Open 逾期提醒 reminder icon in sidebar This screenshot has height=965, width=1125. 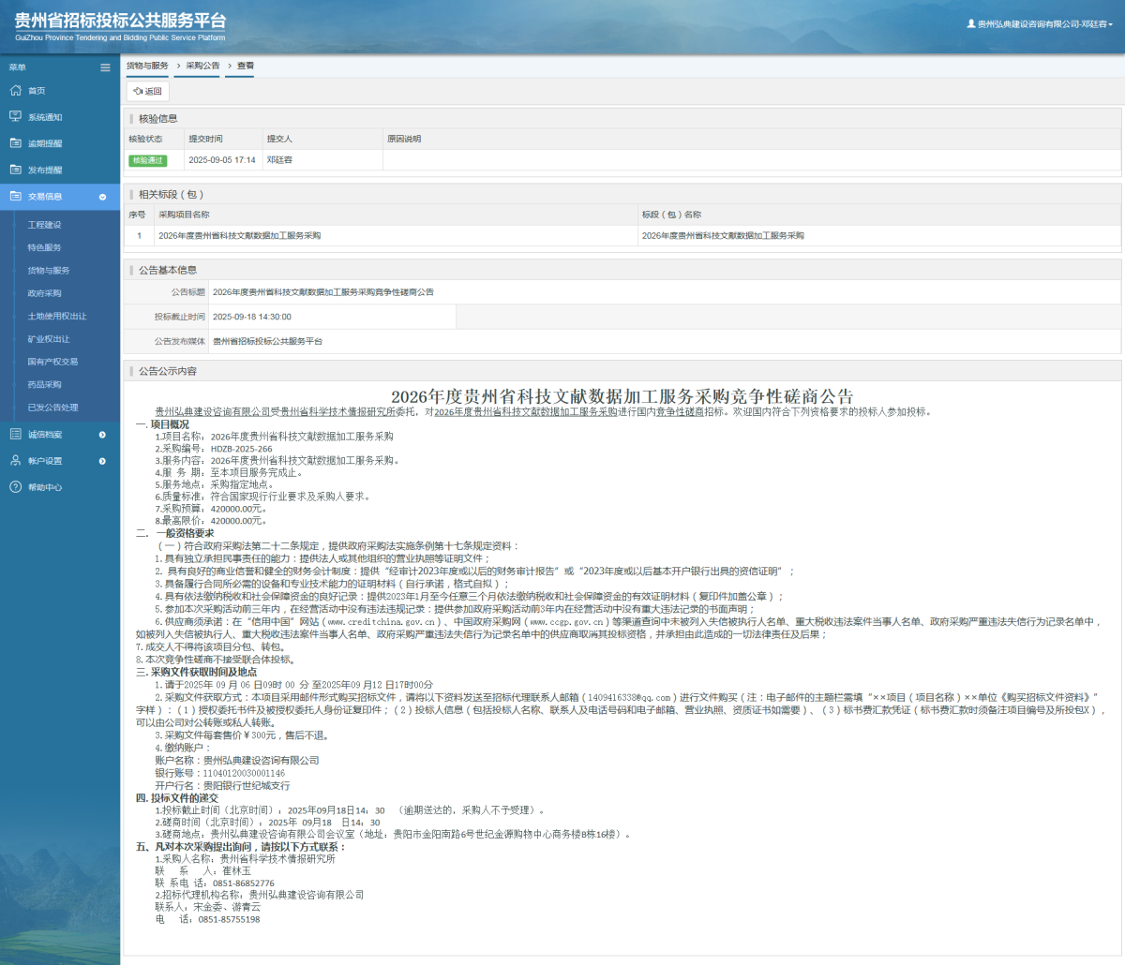click(15, 142)
